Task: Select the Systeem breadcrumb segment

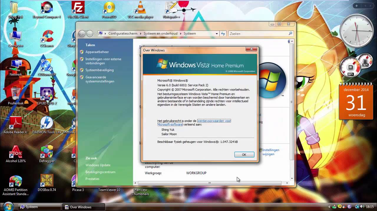Action: (190, 34)
